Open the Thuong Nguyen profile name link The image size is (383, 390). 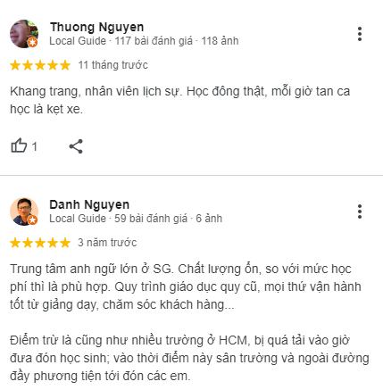tap(96, 27)
